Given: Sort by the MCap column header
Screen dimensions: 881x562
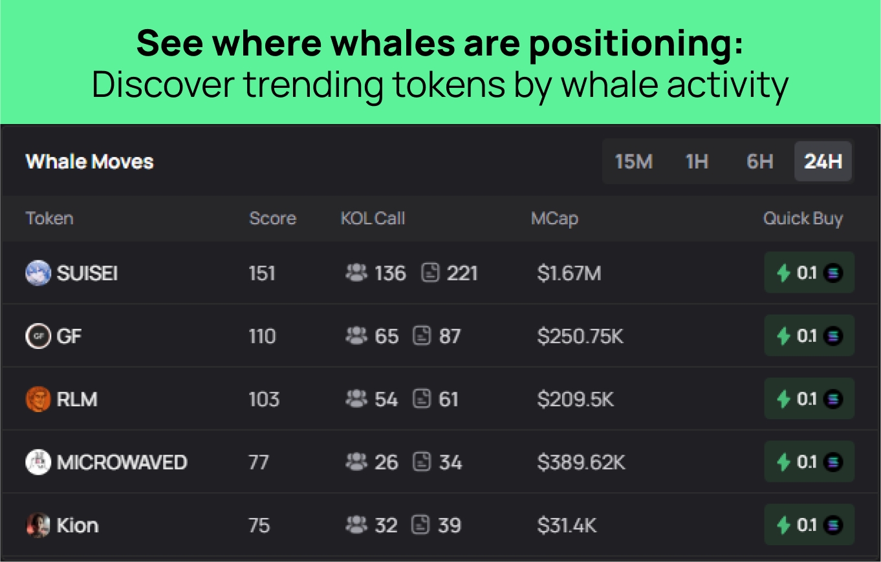Looking at the screenshot, I should tap(554, 218).
